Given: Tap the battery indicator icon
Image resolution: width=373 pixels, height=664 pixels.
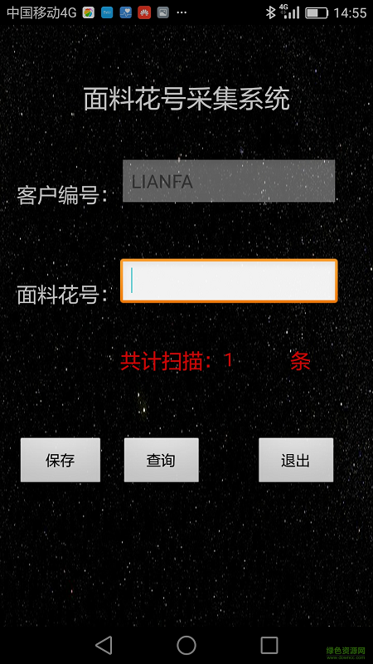Looking at the screenshot, I should pyautogui.click(x=317, y=12).
